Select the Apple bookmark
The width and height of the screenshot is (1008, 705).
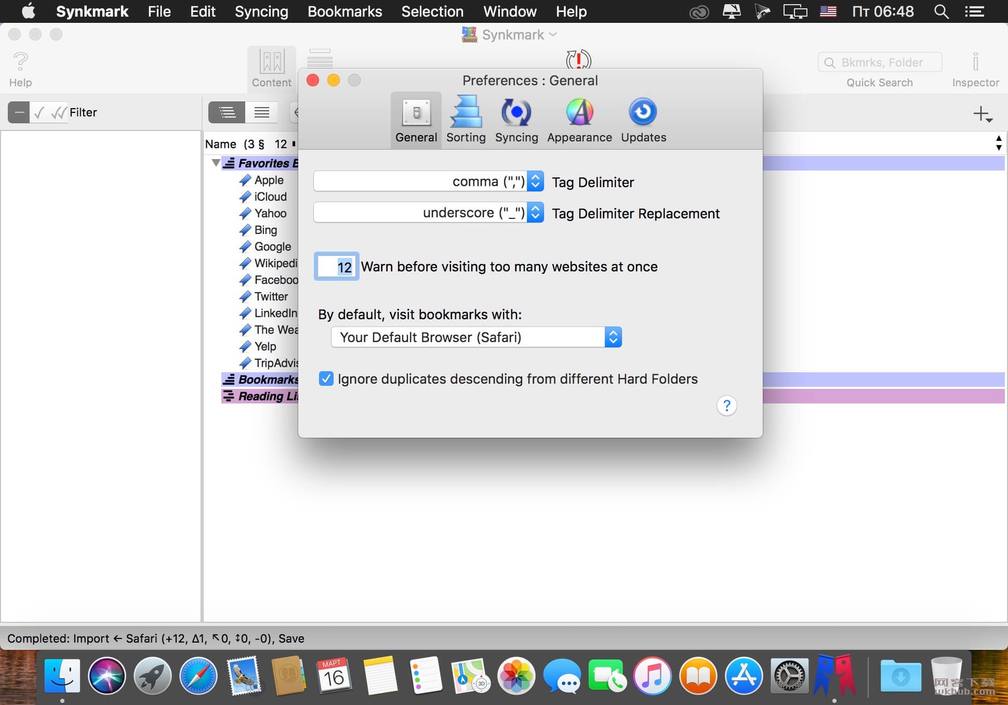pos(269,180)
